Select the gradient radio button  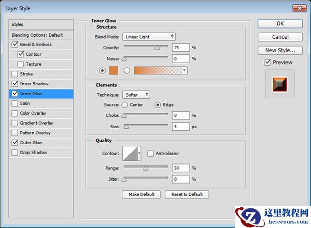coord(127,70)
